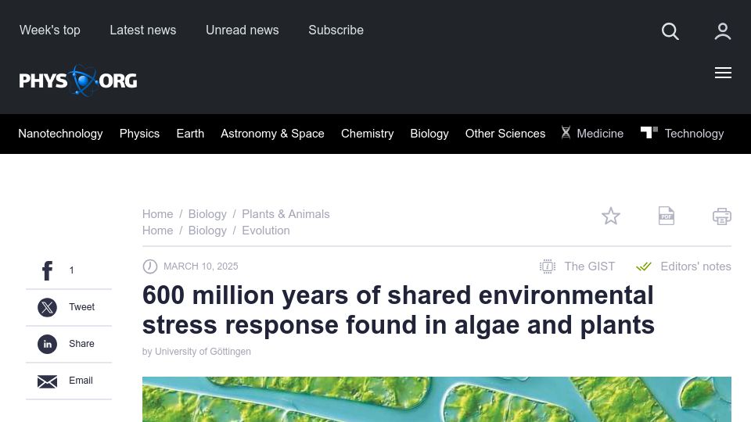Print the article using printer icon

722,216
